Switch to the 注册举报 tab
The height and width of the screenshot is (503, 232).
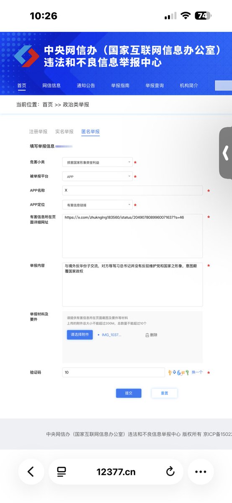tap(38, 132)
